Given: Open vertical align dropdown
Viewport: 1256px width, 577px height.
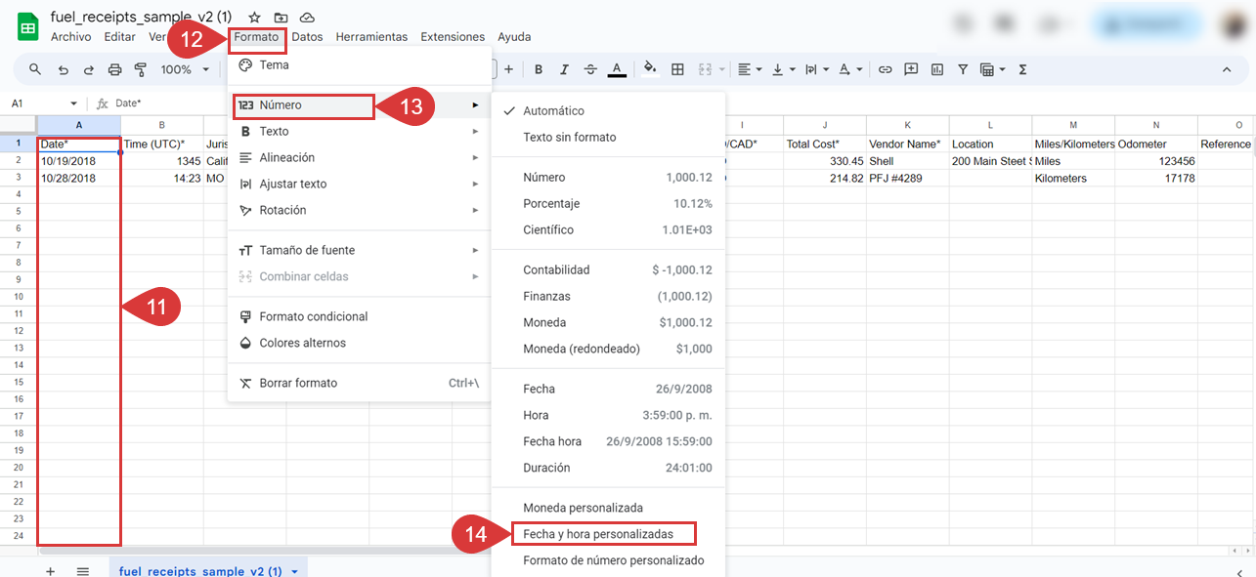Looking at the screenshot, I should coord(783,69).
